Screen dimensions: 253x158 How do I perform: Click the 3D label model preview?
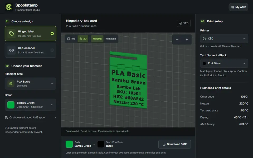[x=128, y=80]
